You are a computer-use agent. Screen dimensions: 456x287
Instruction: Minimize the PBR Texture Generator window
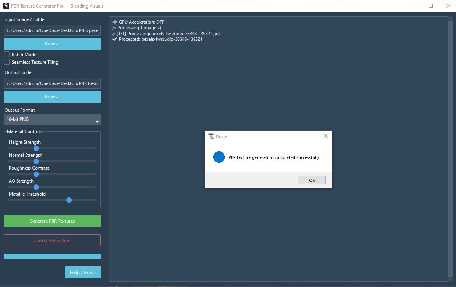pos(414,6)
